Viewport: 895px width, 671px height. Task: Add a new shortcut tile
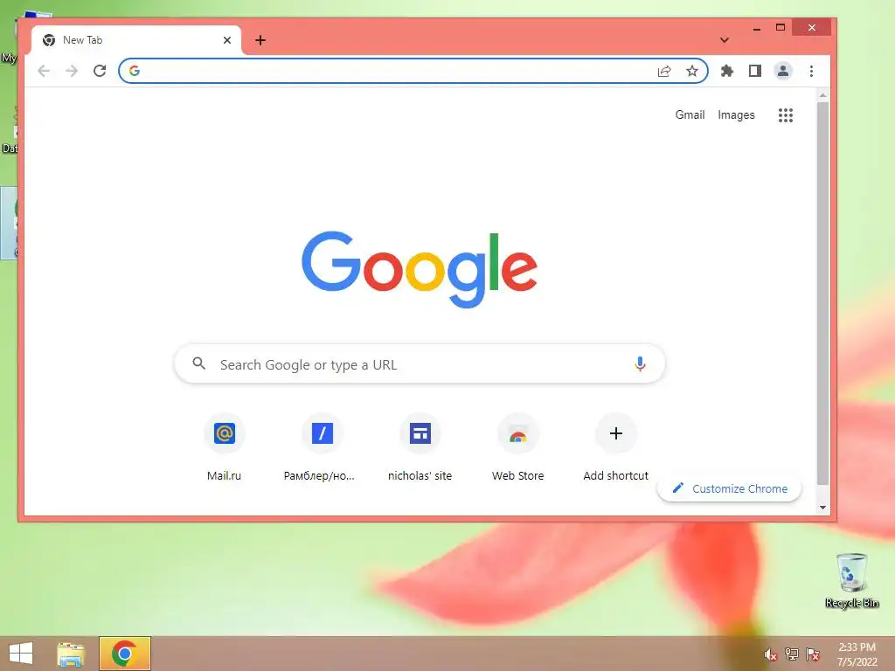(x=616, y=447)
